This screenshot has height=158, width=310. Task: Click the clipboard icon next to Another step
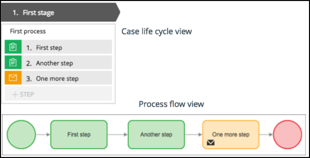[x=13, y=63]
